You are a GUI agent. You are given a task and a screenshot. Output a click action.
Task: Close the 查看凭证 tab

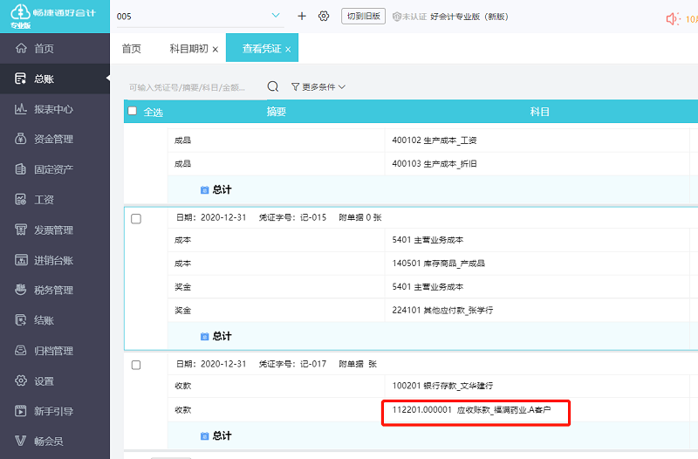click(288, 50)
